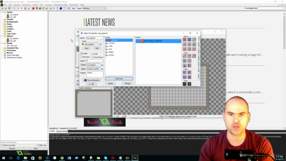Click the New sprite button

pos(87,48)
